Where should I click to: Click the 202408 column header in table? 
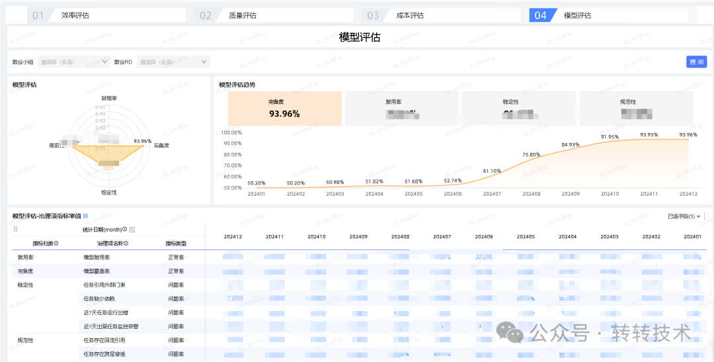400,237
